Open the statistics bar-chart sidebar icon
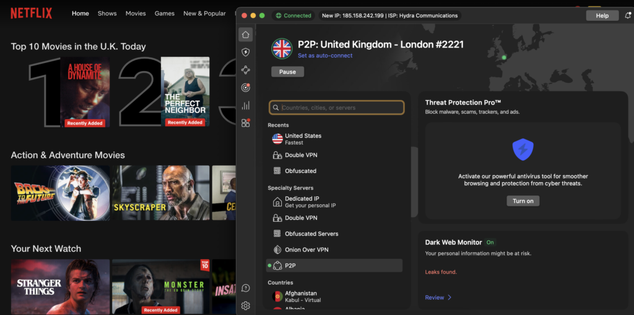 click(245, 105)
